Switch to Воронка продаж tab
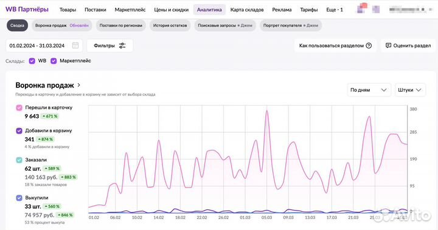 point(61,25)
